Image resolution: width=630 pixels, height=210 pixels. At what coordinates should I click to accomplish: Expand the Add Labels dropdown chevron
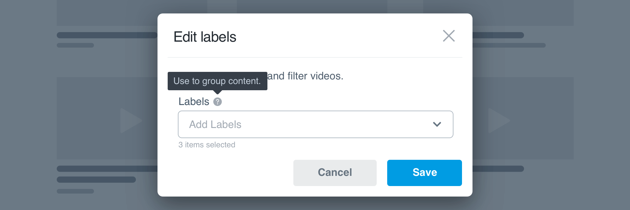[437, 124]
